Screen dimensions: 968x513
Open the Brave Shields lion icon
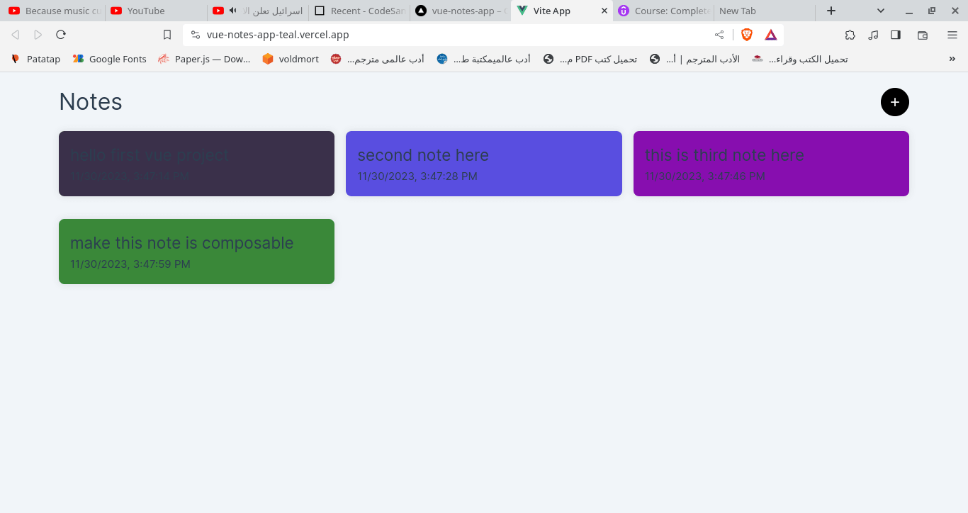(x=746, y=35)
